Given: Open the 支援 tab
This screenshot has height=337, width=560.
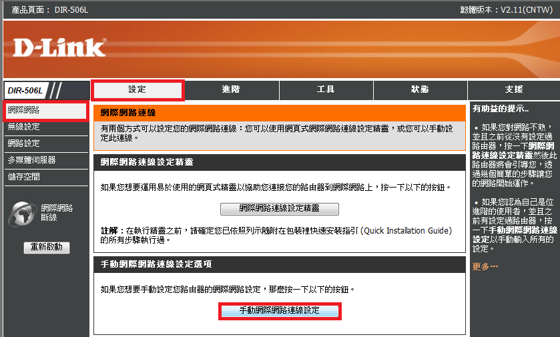Looking at the screenshot, I should click(x=514, y=89).
